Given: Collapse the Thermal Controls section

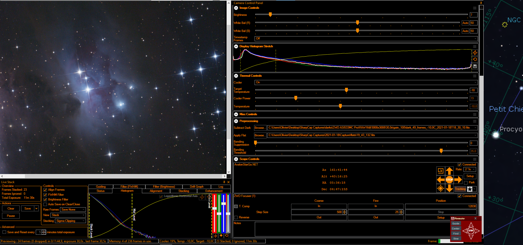Looking at the screenshot, I should point(236,76).
